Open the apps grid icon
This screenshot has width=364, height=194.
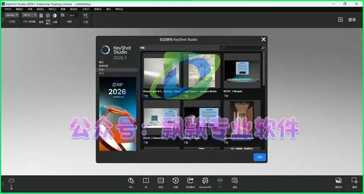tap(340, 20)
